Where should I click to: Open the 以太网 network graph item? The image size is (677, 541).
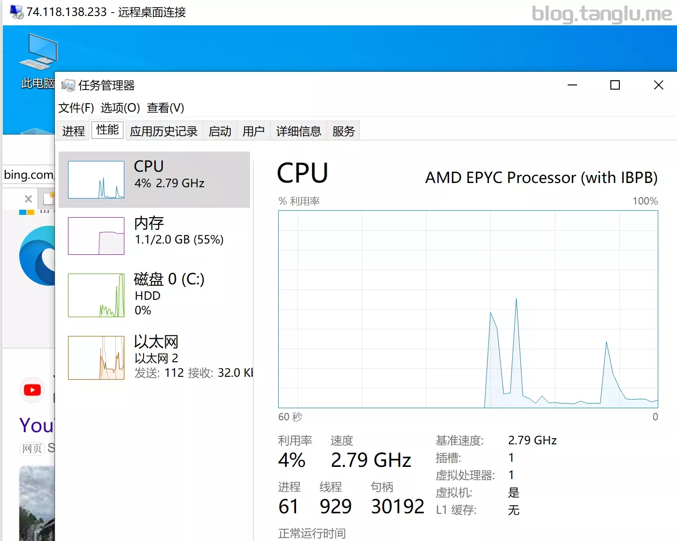[154, 357]
